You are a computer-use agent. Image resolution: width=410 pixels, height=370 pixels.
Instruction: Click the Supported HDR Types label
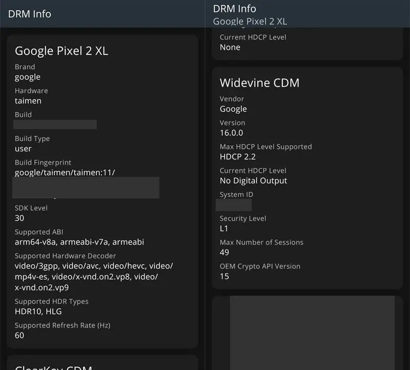pos(52,301)
